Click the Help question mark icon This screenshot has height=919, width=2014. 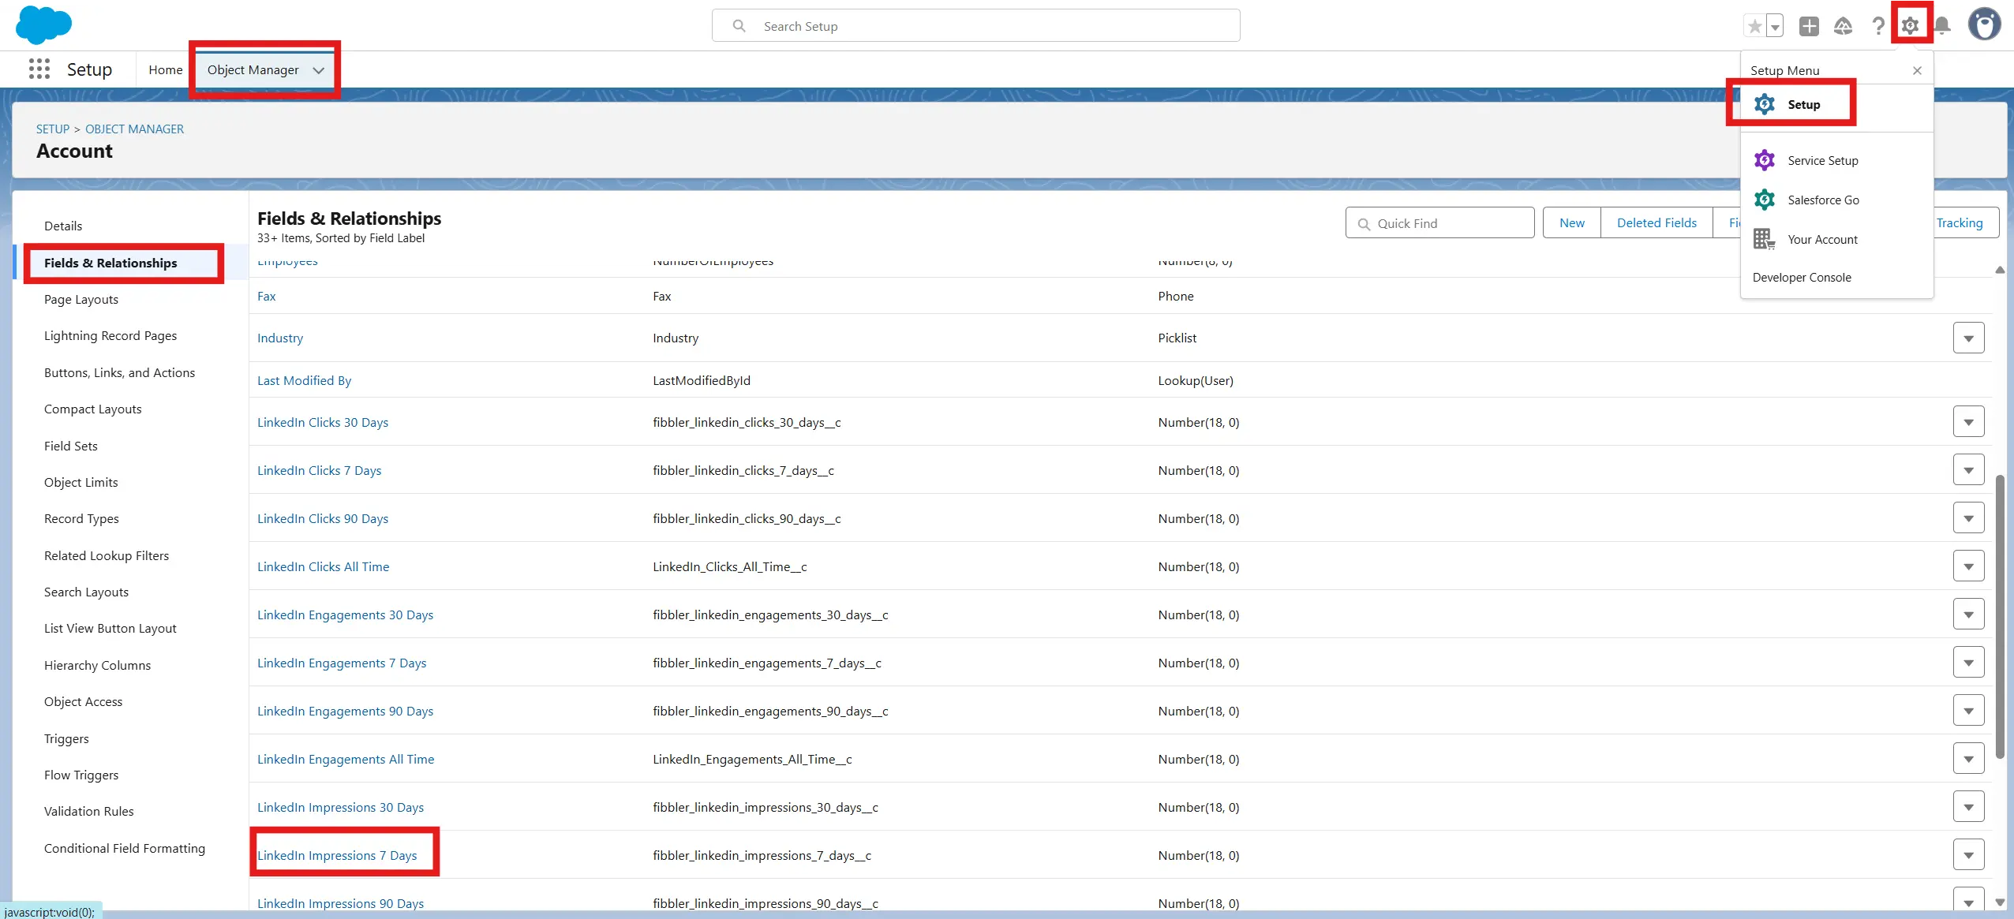(1878, 26)
